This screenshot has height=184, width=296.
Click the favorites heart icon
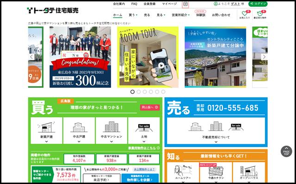[x=245, y=13]
